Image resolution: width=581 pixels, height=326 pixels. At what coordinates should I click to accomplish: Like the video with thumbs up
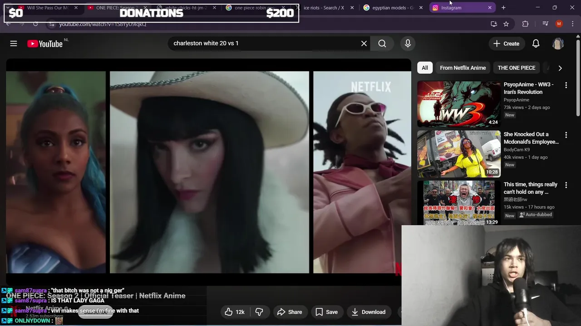pyautogui.click(x=235, y=312)
